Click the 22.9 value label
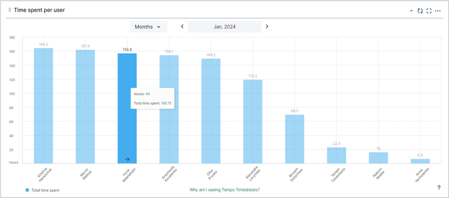Viewport: 449px width, 198px height. pos(337,144)
